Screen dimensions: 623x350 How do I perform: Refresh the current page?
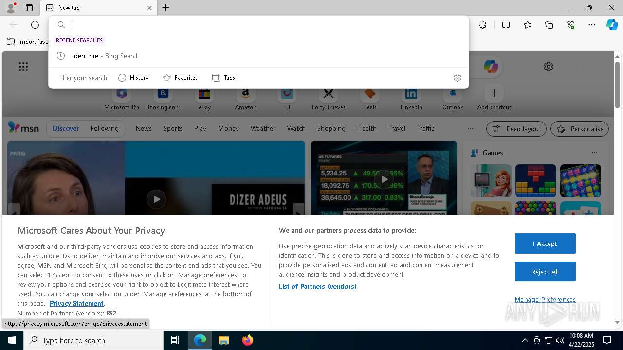[x=35, y=25]
